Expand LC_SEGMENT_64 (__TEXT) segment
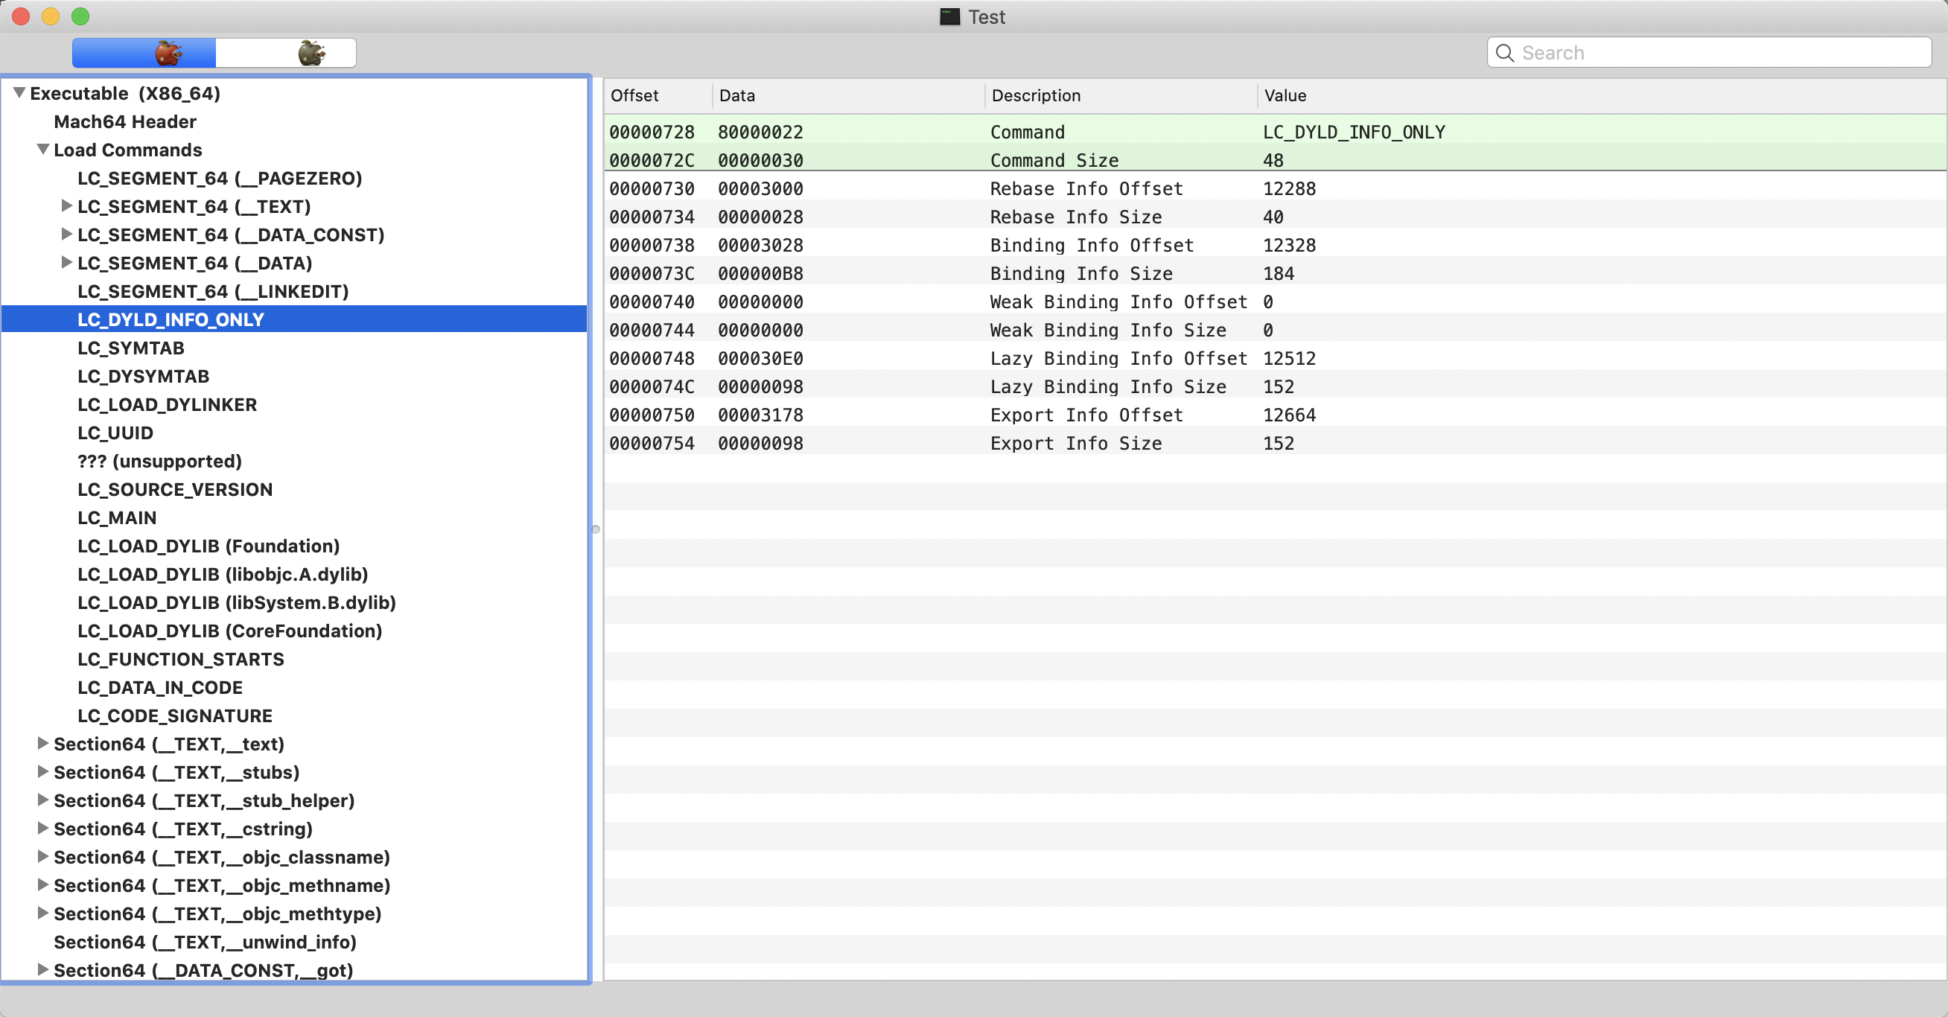The image size is (1948, 1017). [x=66, y=205]
